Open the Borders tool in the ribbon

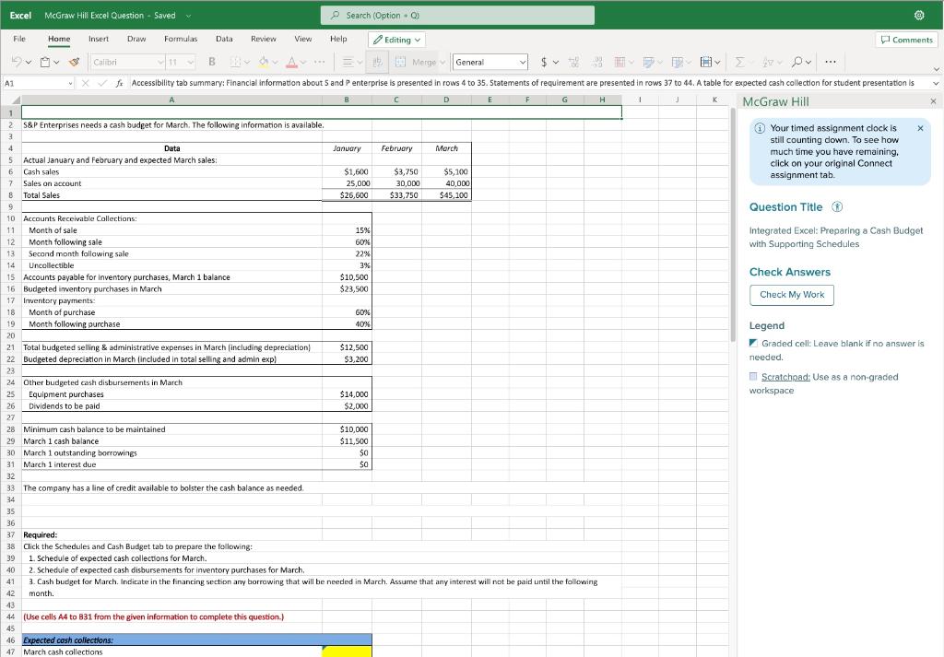(x=234, y=62)
